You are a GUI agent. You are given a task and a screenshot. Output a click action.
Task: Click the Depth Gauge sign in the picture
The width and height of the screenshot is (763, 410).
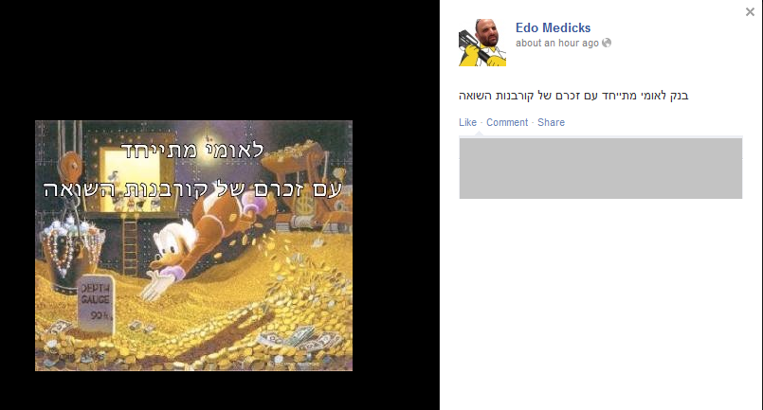tap(96, 305)
